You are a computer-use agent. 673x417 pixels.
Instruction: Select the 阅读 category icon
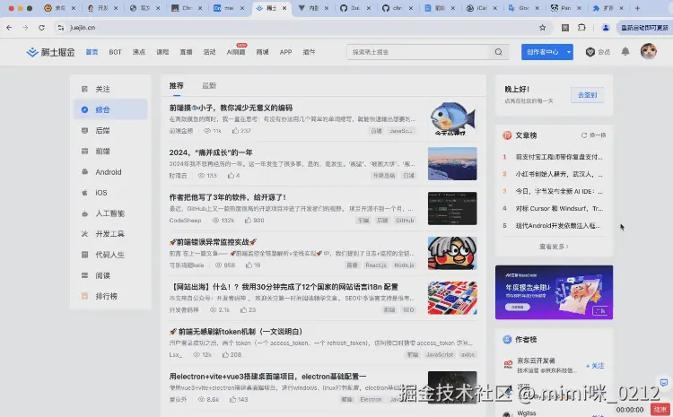click(x=84, y=275)
